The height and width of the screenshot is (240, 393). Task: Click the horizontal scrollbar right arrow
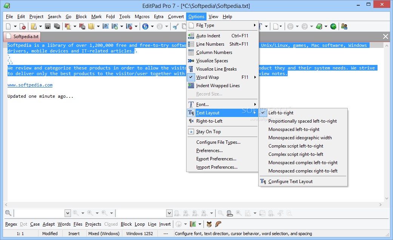(381, 205)
